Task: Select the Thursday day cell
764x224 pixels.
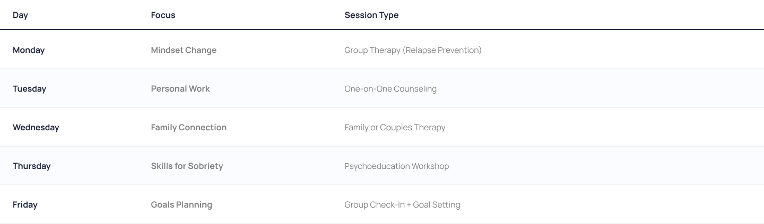Action: 32,166
